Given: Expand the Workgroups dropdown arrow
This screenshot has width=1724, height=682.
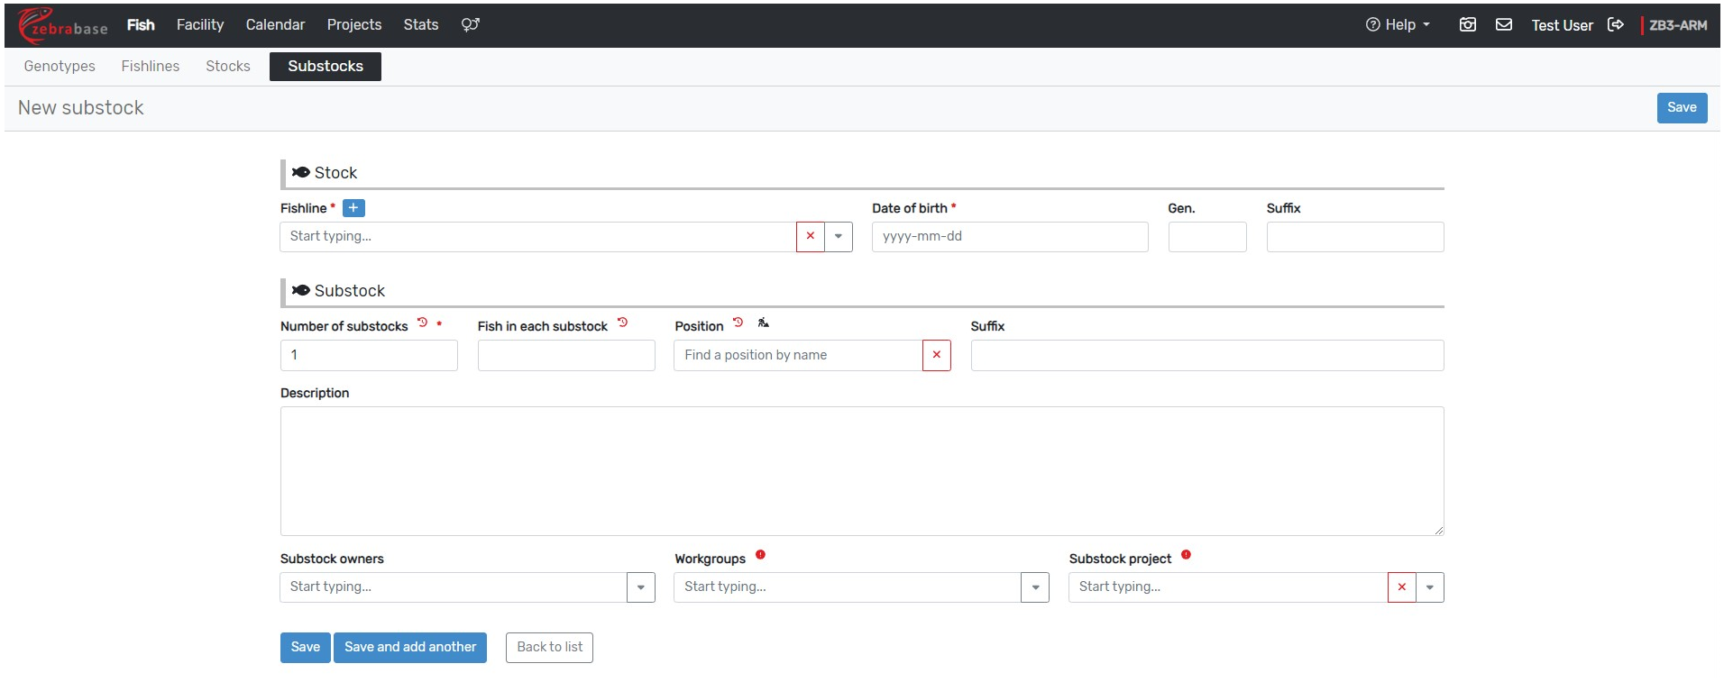Looking at the screenshot, I should [x=1034, y=587].
